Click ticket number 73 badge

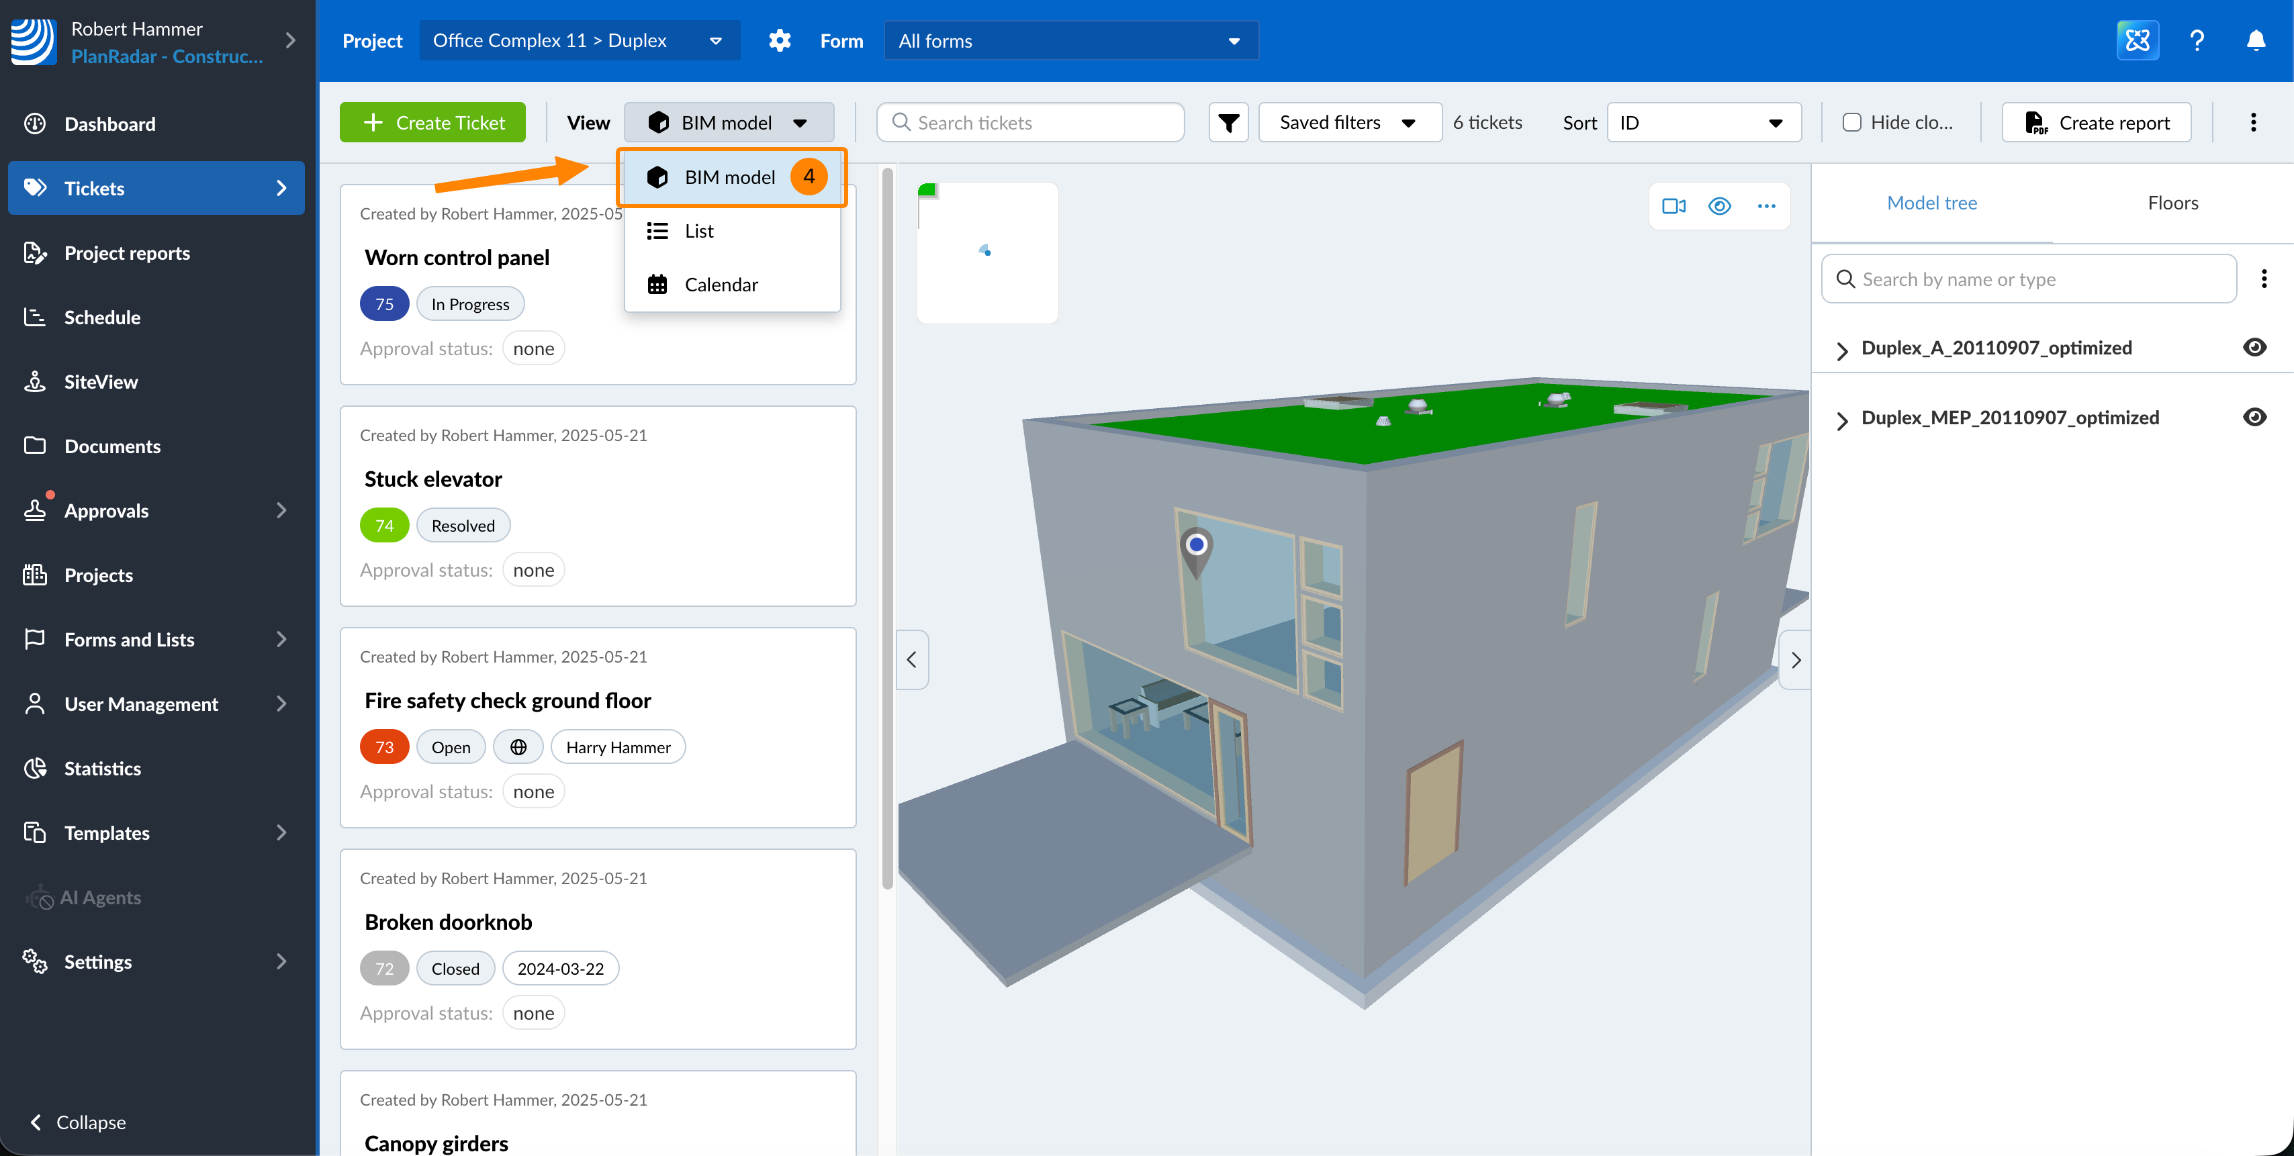pyautogui.click(x=384, y=746)
